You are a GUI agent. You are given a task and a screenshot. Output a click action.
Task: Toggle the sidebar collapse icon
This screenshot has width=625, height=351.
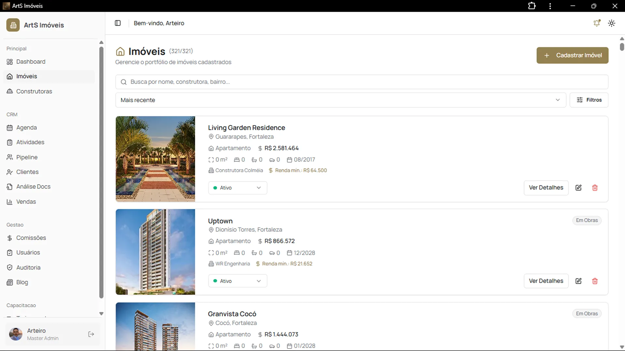tap(118, 23)
